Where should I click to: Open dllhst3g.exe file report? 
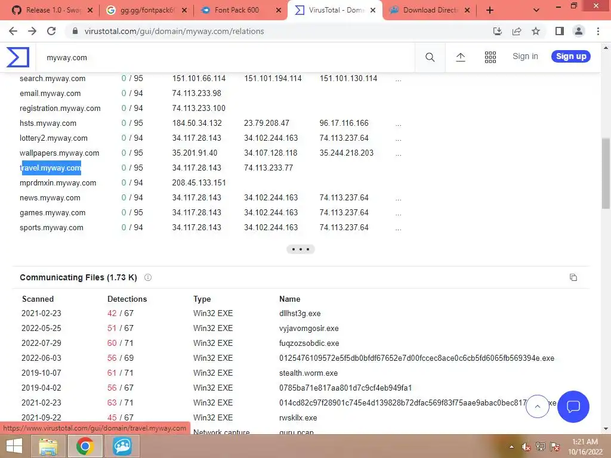[300, 314]
